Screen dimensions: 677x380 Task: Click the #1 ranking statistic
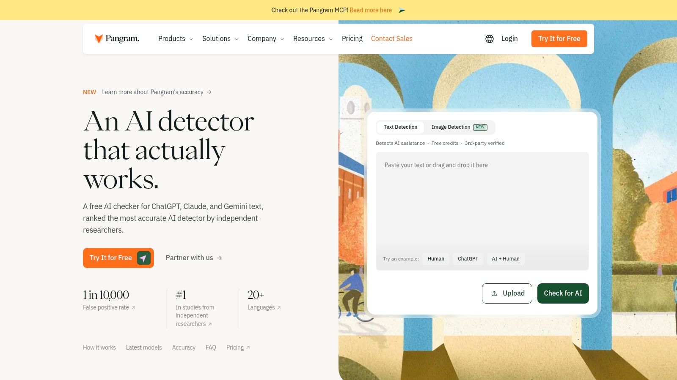pyautogui.click(x=181, y=295)
